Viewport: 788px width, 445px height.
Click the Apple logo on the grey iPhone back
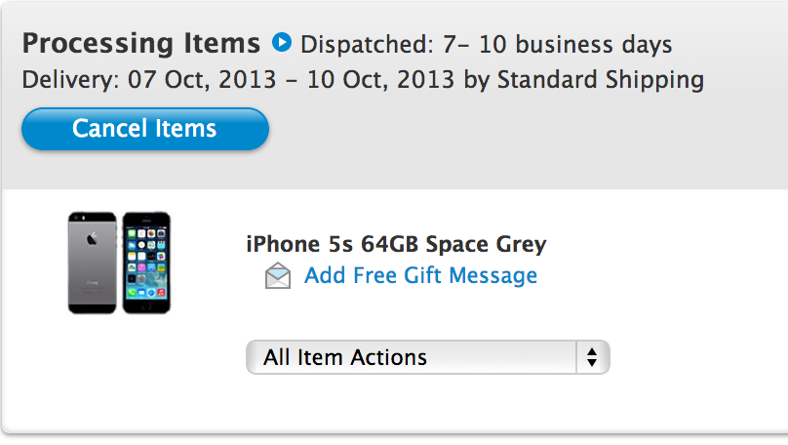(92, 239)
